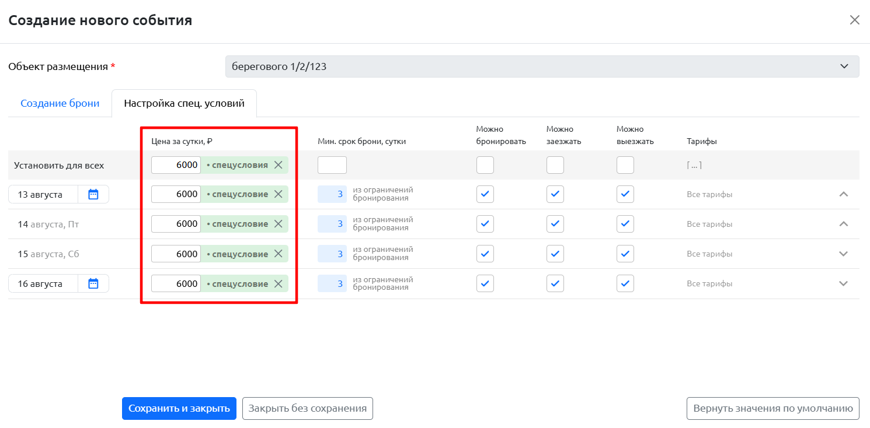
Task: Click 15 августа, Сб row label
Action: point(48,254)
